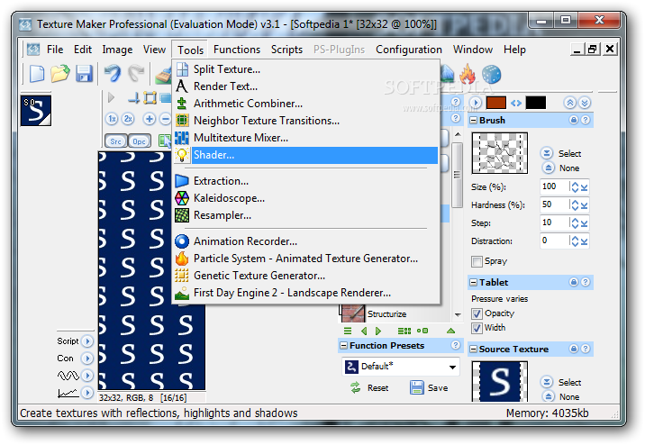Click the blue dice toolbar icon
The height and width of the screenshot is (445, 645).
(x=491, y=75)
